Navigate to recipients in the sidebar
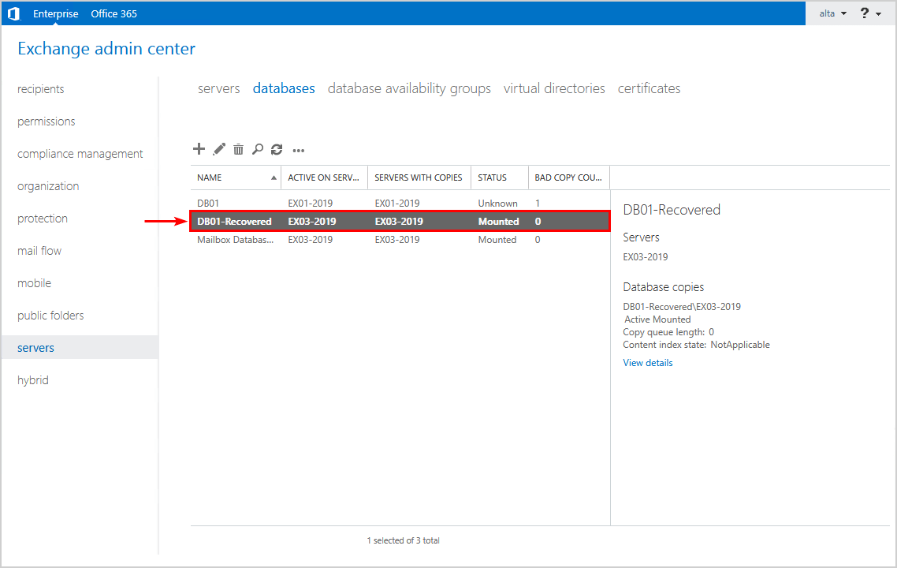Viewport: 897px width, 568px height. (x=41, y=89)
